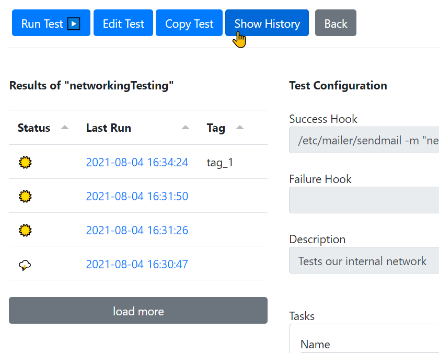View the failed 2021-08-04 16:30:47 run

[137, 264]
